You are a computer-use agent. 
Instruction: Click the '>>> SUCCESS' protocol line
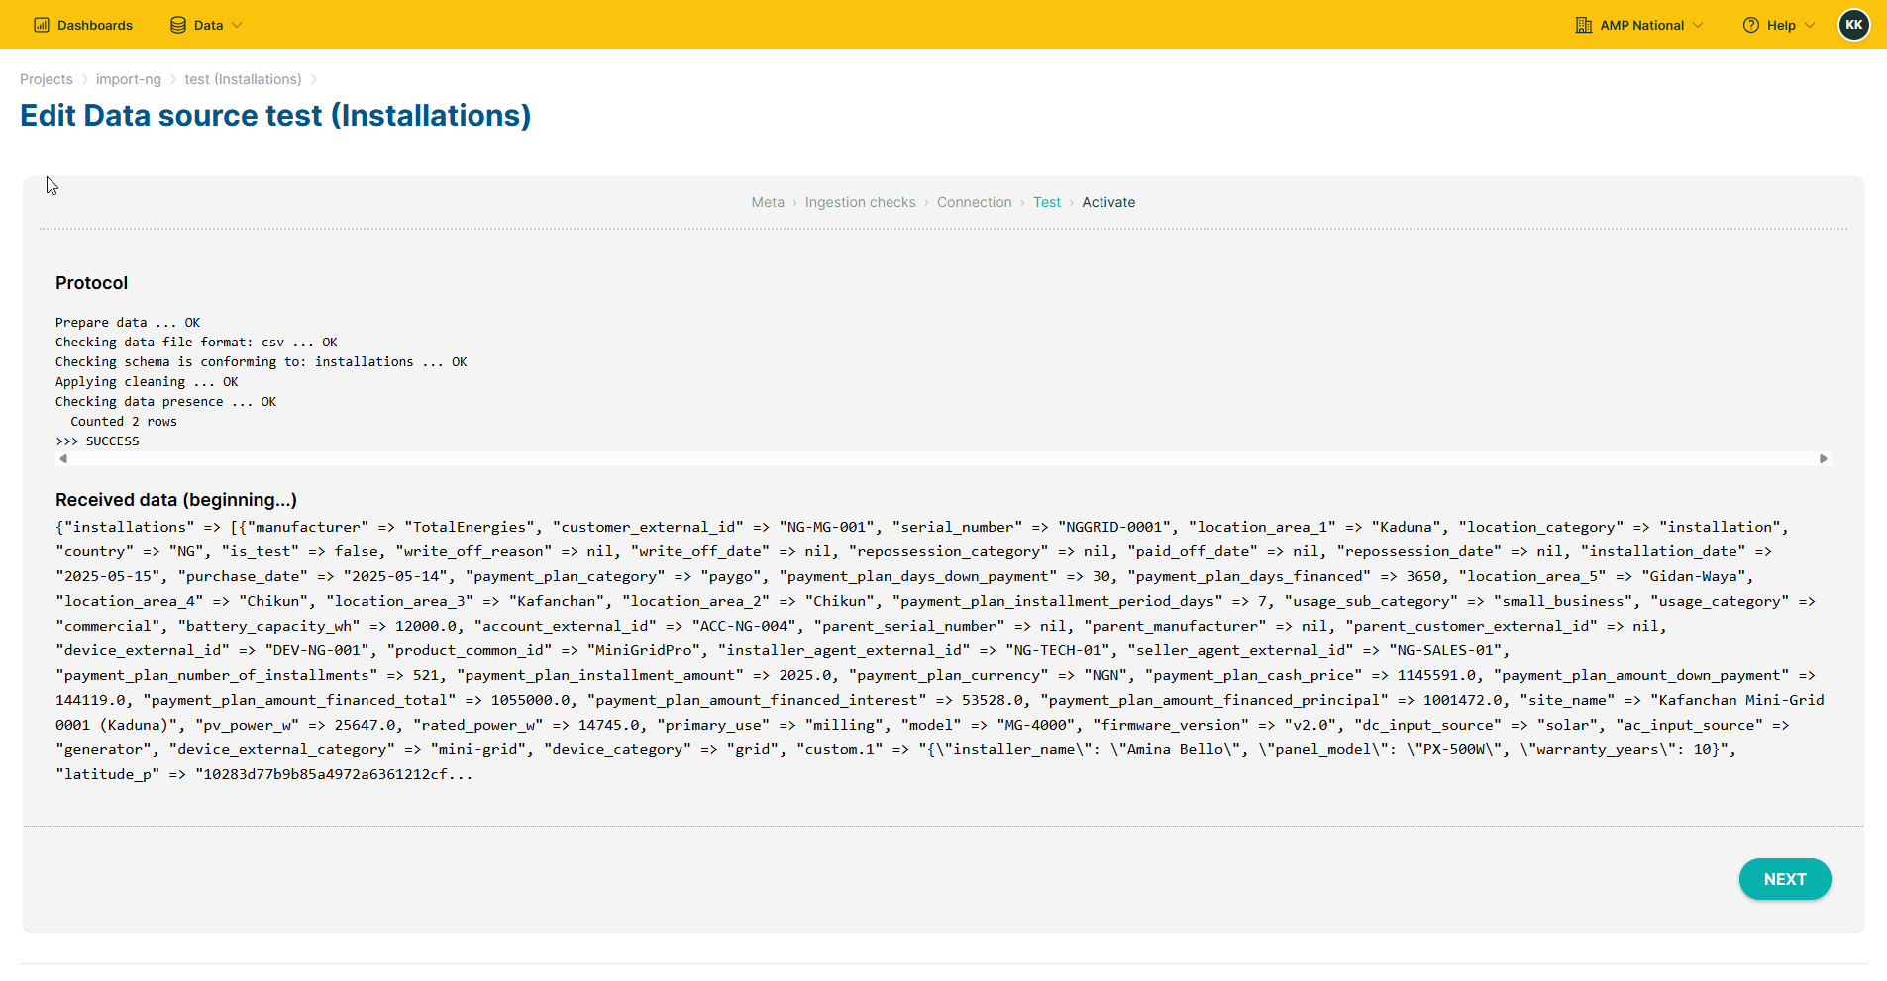[97, 441]
